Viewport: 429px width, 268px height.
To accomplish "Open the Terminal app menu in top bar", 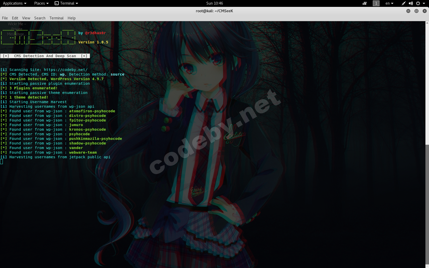I will coord(66,3).
